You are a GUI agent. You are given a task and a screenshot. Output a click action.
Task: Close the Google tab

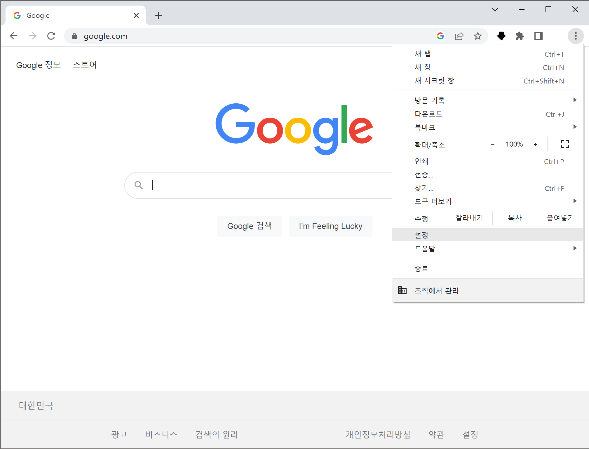[x=136, y=15]
